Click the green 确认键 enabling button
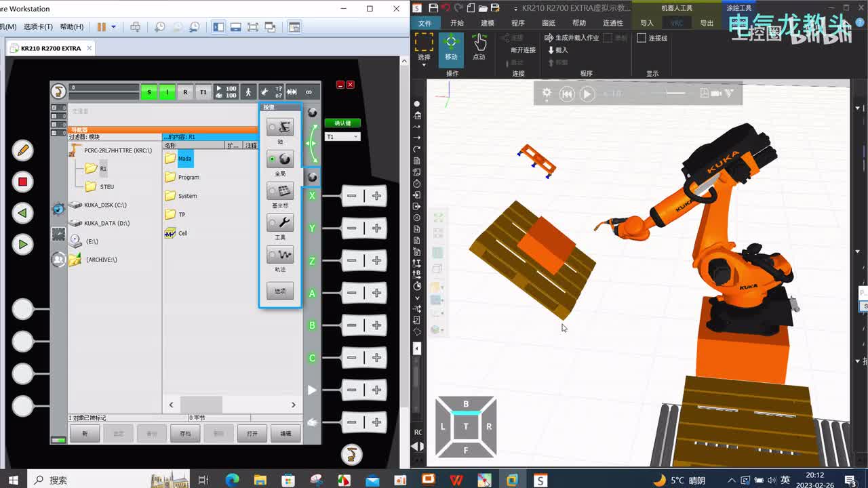 coord(342,123)
